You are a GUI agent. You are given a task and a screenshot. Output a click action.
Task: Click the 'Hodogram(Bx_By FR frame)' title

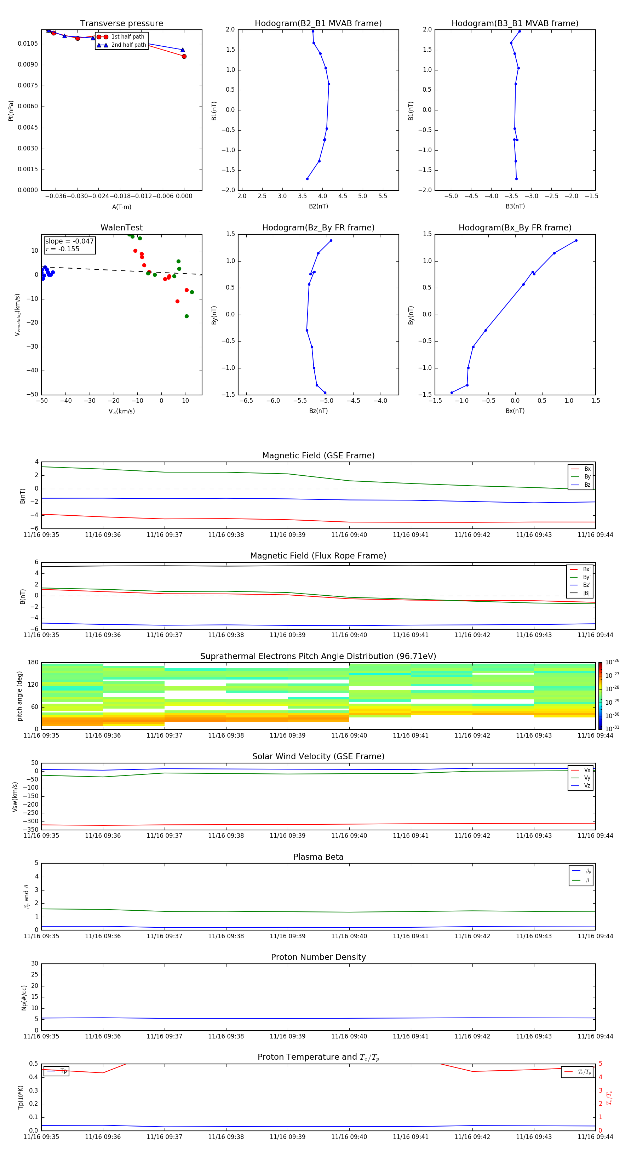coord(515,228)
